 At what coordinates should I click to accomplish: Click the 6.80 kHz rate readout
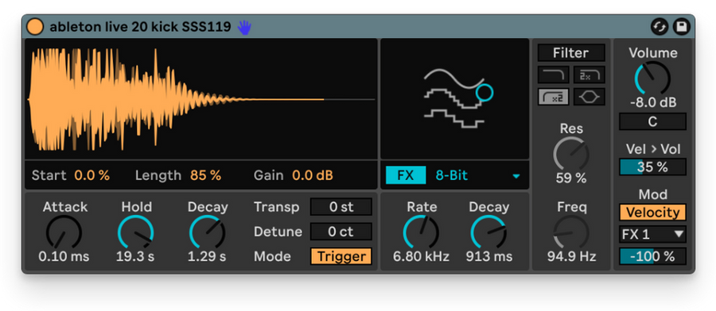pyautogui.click(x=421, y=256)
